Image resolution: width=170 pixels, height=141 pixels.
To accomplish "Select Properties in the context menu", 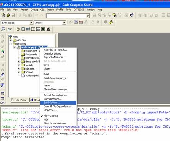I will tap(58, 110).
